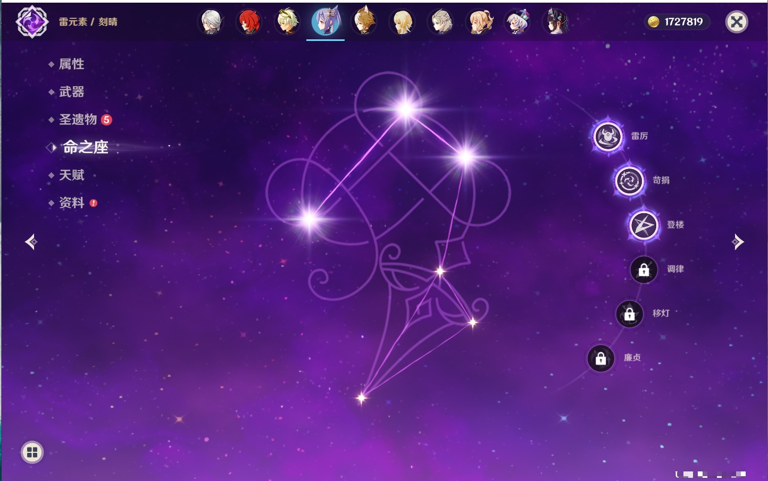The image size is (768, 481).
Task: Pick the brown dog-eared Gorou avatar
Action: coord(364,22)
